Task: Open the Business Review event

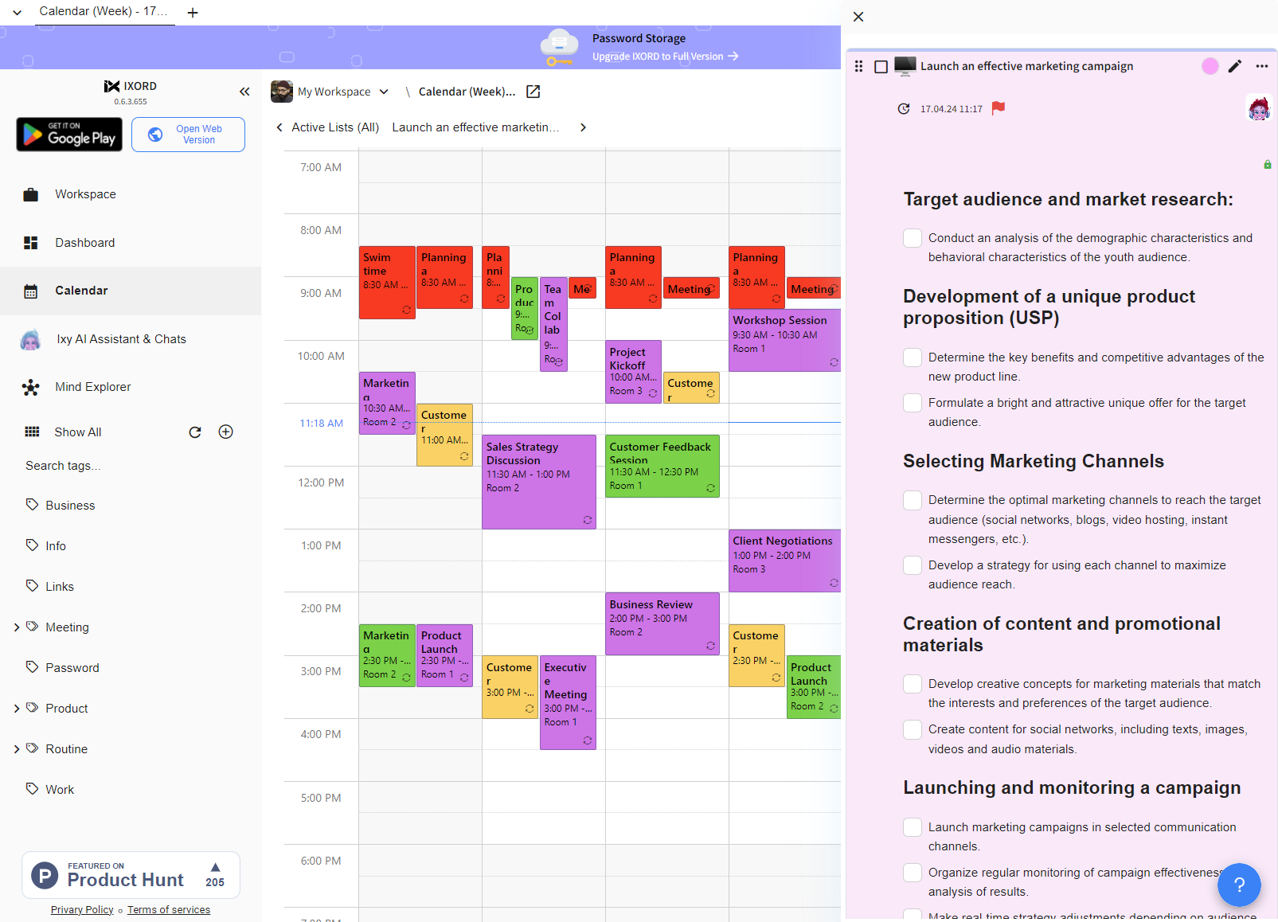Action: 662,623
